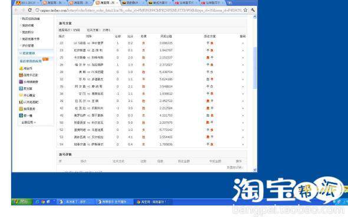This screenshot has height=217, width=348.
Task: Expand the 评价管理 sidebar entry
Action: pos(27,45)
